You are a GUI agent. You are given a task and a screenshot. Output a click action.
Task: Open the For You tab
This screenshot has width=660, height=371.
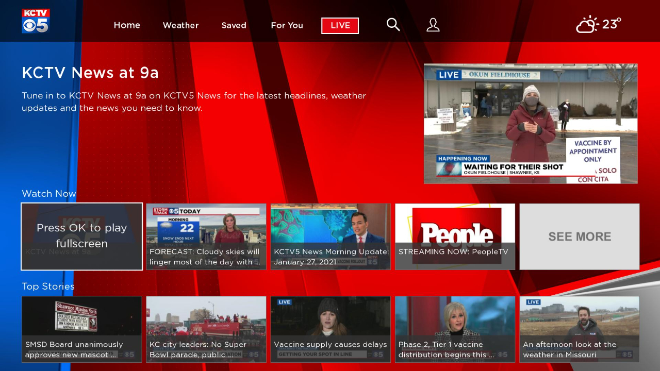pos(287,25)
